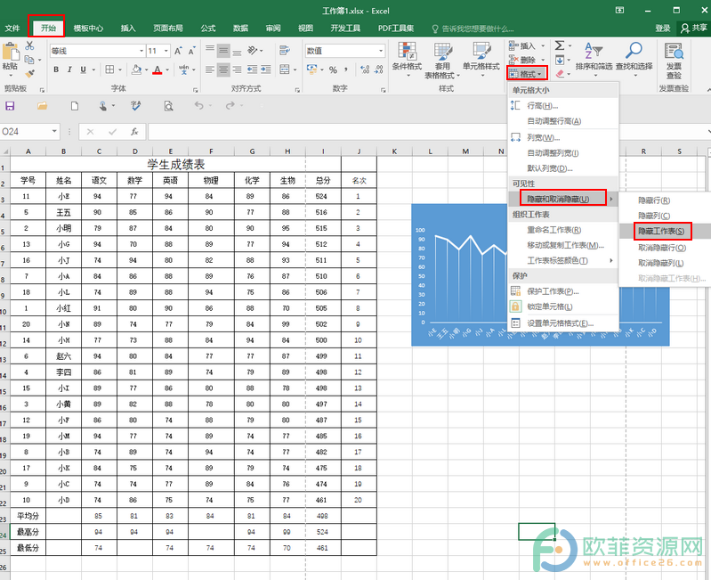Viewport: 711px width, 580px height.
Task: Toggle italic formatting
Action: [x=69, y=69]
